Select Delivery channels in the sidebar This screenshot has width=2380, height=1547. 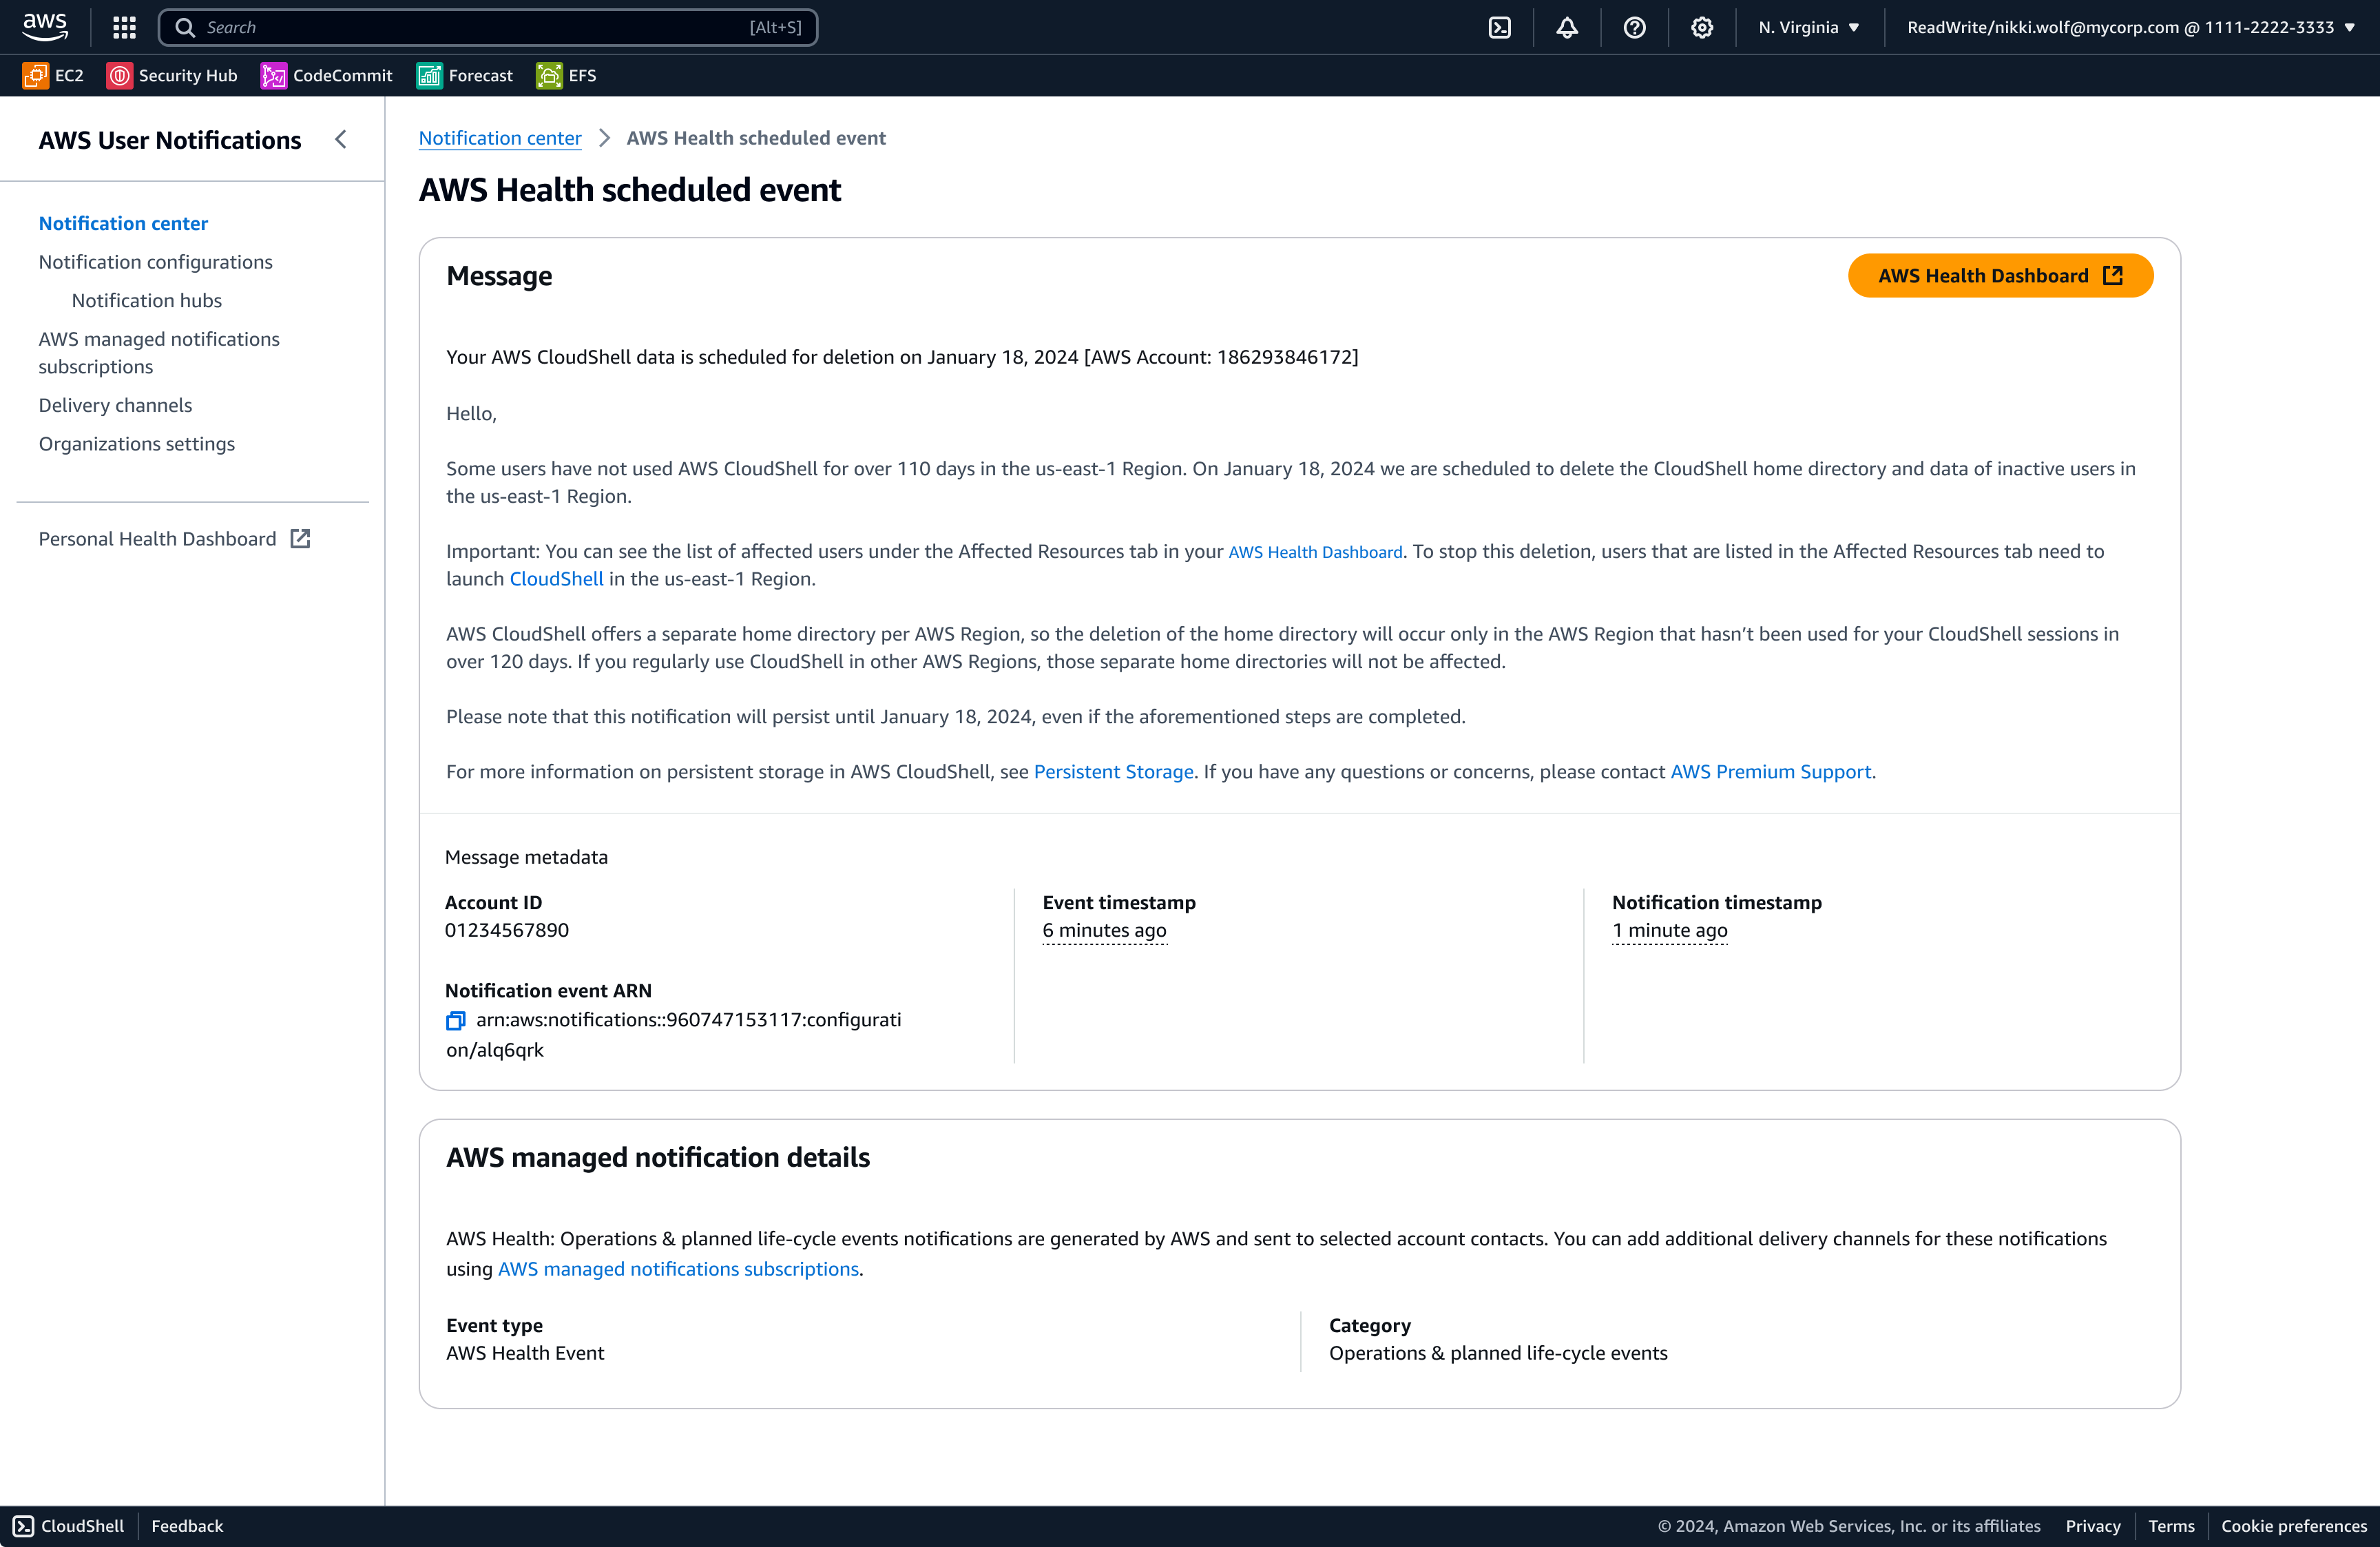[116, 405]
